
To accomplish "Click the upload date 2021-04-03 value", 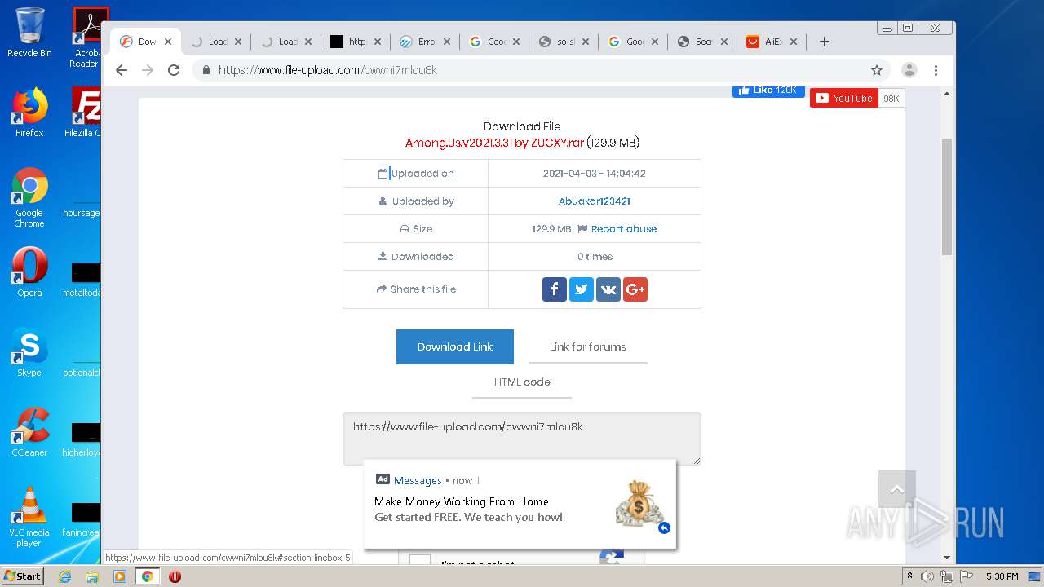I will pyautogui.click(x=595, y=174).
